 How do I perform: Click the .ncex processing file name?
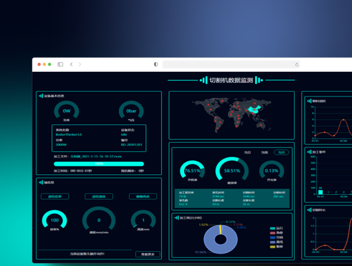coord(96,156)
